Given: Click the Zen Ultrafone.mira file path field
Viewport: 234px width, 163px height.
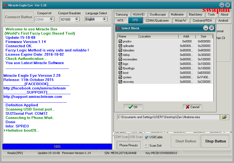Looking at the screenshot, I should [169, 117].
